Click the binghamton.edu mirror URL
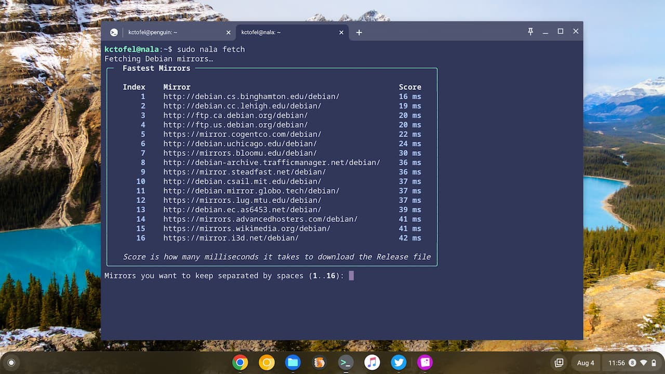 (251, 97)
